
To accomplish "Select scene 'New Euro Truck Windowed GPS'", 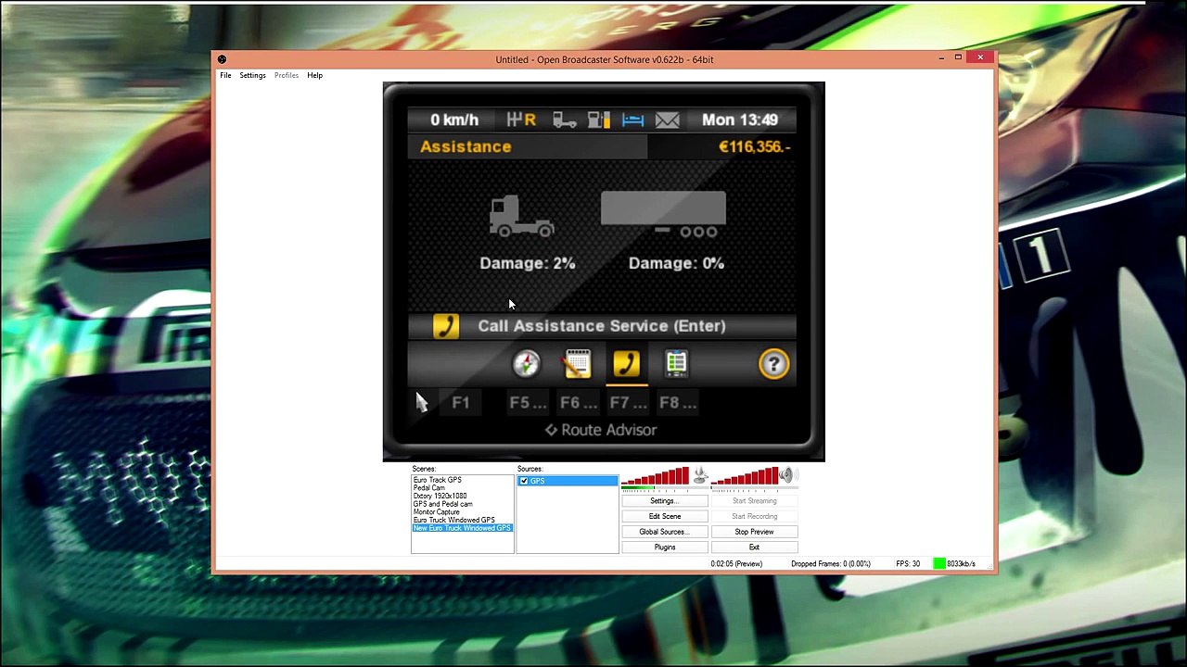I will 462,528.
